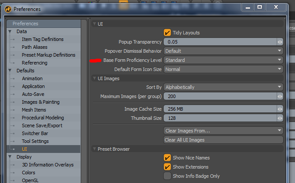Select Colors display preferences
Viewport: 295px width, 183px height.
coord(28,173)
